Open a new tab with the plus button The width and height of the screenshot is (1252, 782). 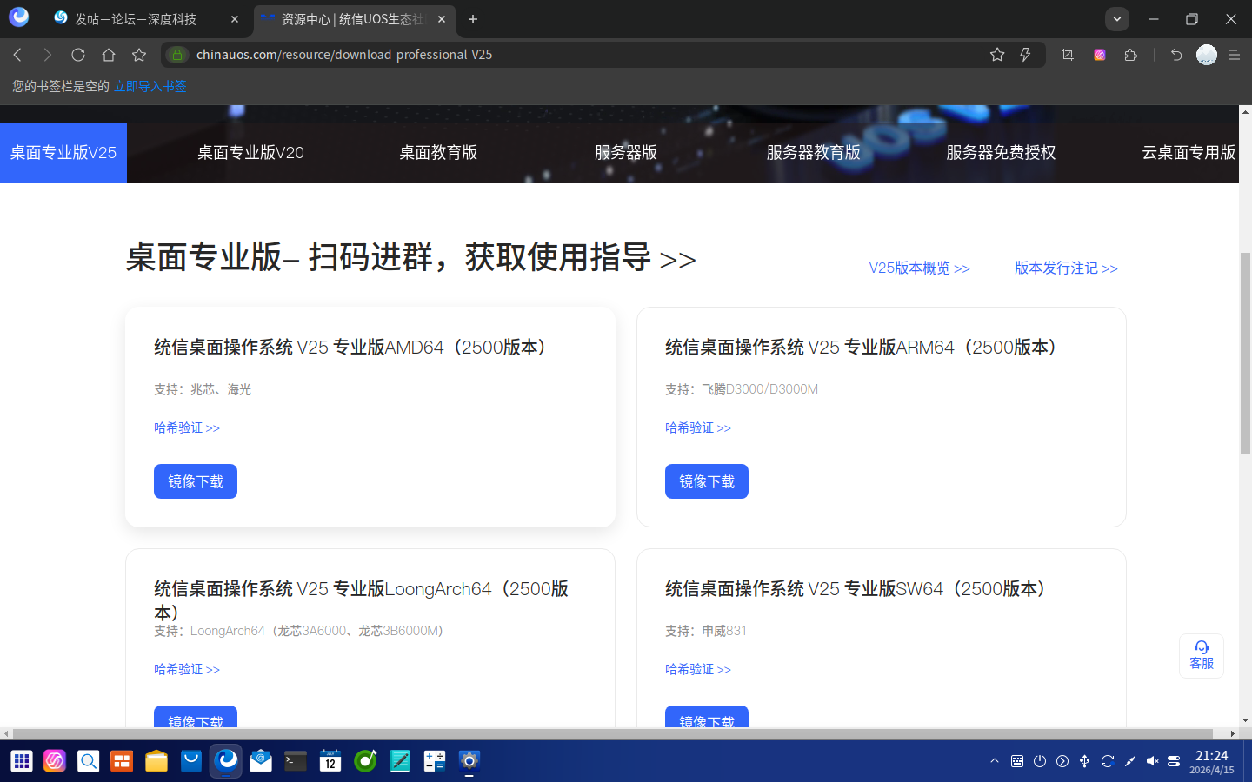pos(473,19)
